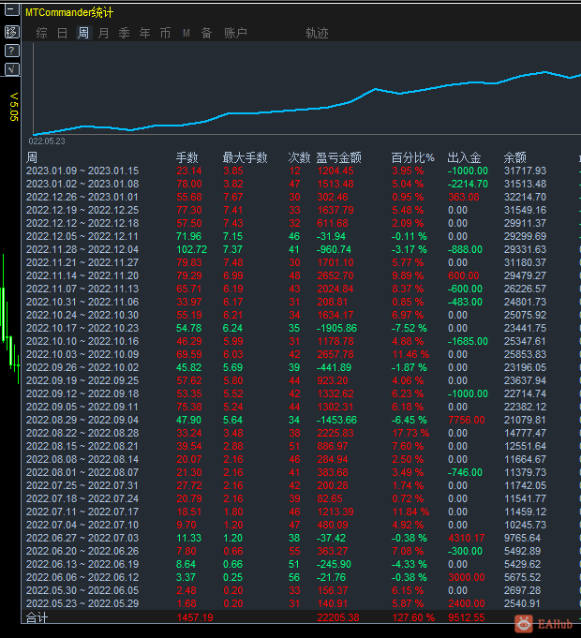
Task: Click balance value 31717.93
Action: (x=526, y=171)
